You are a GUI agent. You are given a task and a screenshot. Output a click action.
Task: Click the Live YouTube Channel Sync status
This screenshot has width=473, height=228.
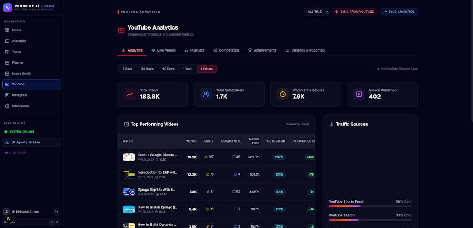tap(397, 69)
